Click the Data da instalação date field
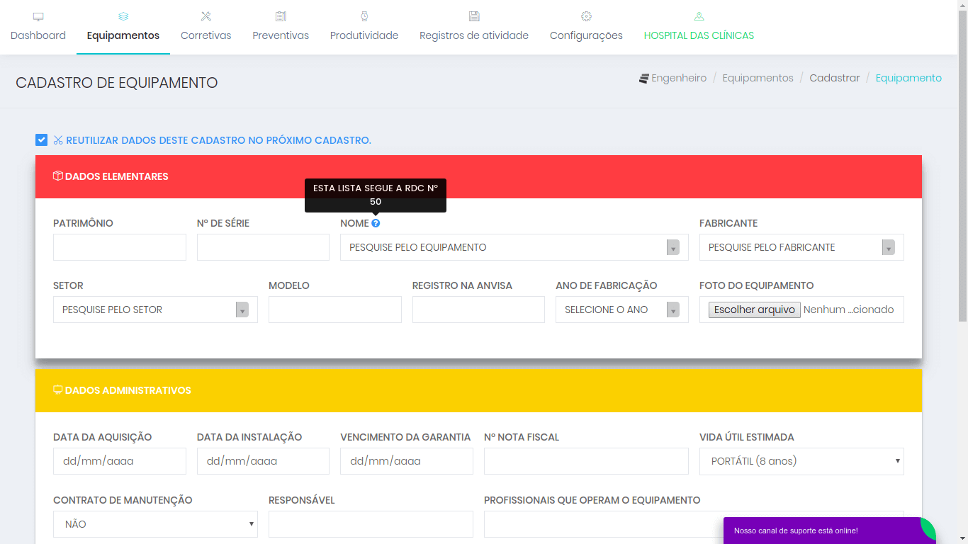This screenshot has width=968, height=544. (263, 461)
